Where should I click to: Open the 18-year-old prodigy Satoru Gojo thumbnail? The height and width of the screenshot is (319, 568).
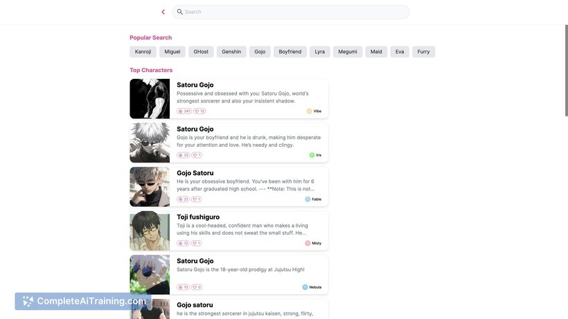point(150,275)
